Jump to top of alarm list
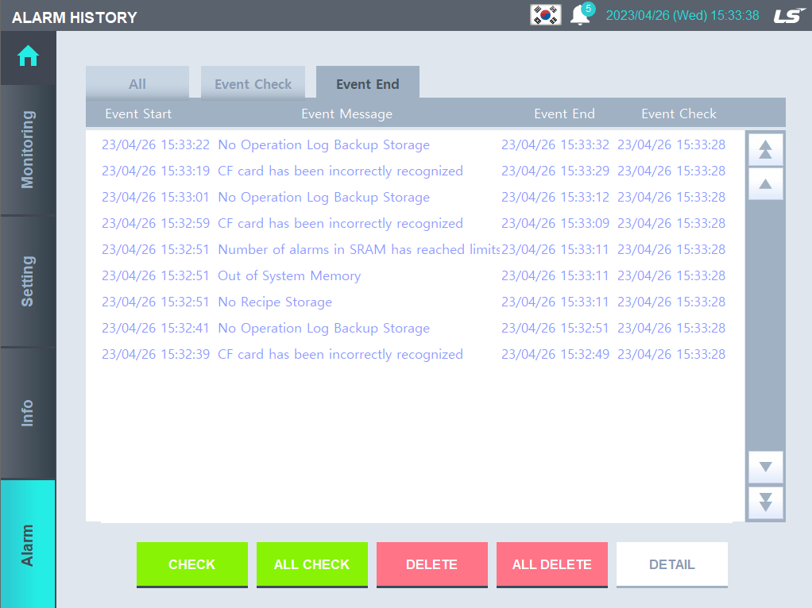 tap(765, 149)
